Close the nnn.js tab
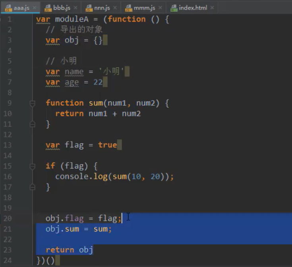This screenshot has width=292, height=267. (115, 8)
